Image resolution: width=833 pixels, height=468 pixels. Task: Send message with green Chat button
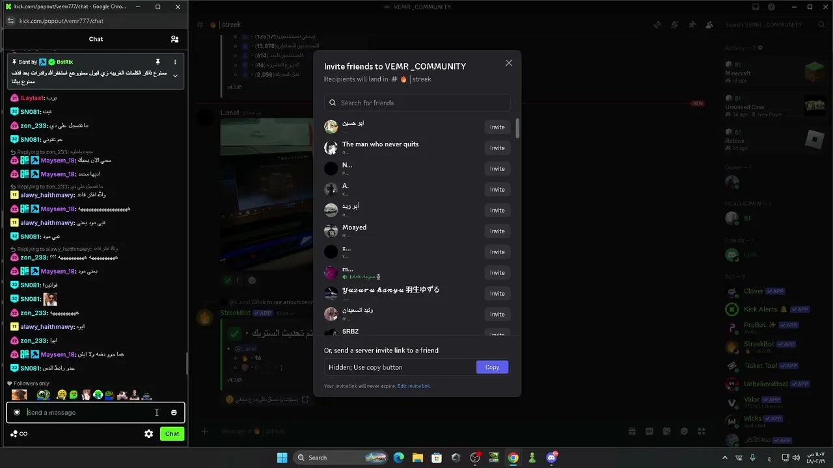(x=172, y=434)
